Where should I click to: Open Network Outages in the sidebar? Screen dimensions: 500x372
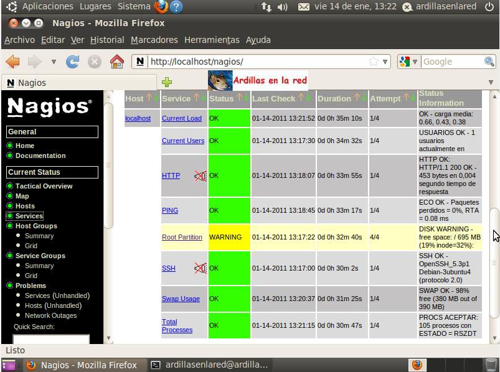pyautogui.click(x=50, y=315)
